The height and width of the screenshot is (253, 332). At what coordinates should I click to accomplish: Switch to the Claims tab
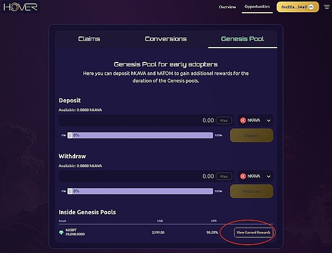(x=90, y=39)
